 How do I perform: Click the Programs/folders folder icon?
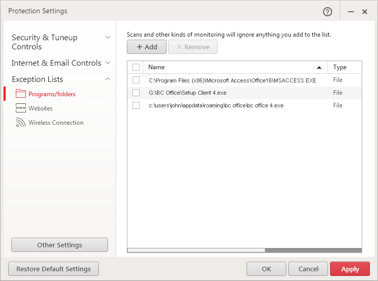[x=20, y=94]
